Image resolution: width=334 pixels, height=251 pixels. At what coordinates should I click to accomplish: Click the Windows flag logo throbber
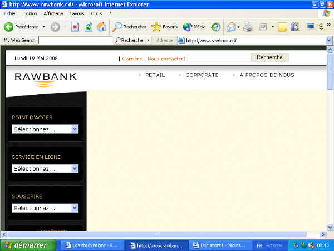pos(327,13)
